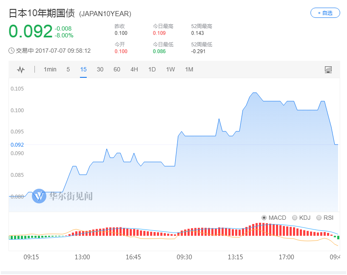Open the full-screen monitor chart icon
347x275 pixels.
(x=328, y=69)
